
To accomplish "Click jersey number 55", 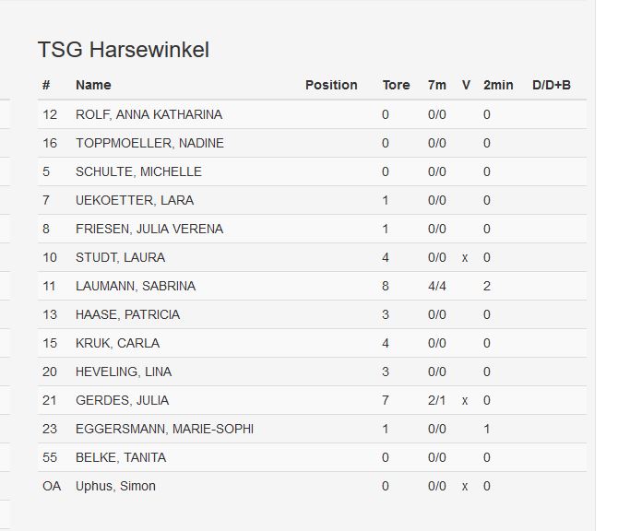I will point(50,457).
